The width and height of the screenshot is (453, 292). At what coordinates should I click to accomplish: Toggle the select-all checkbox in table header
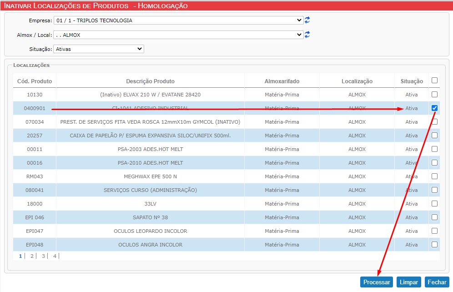pos(434,81)
